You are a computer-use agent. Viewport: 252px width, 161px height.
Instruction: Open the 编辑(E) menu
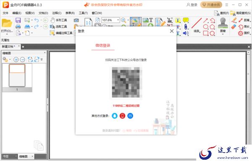[x=17, y=13]
